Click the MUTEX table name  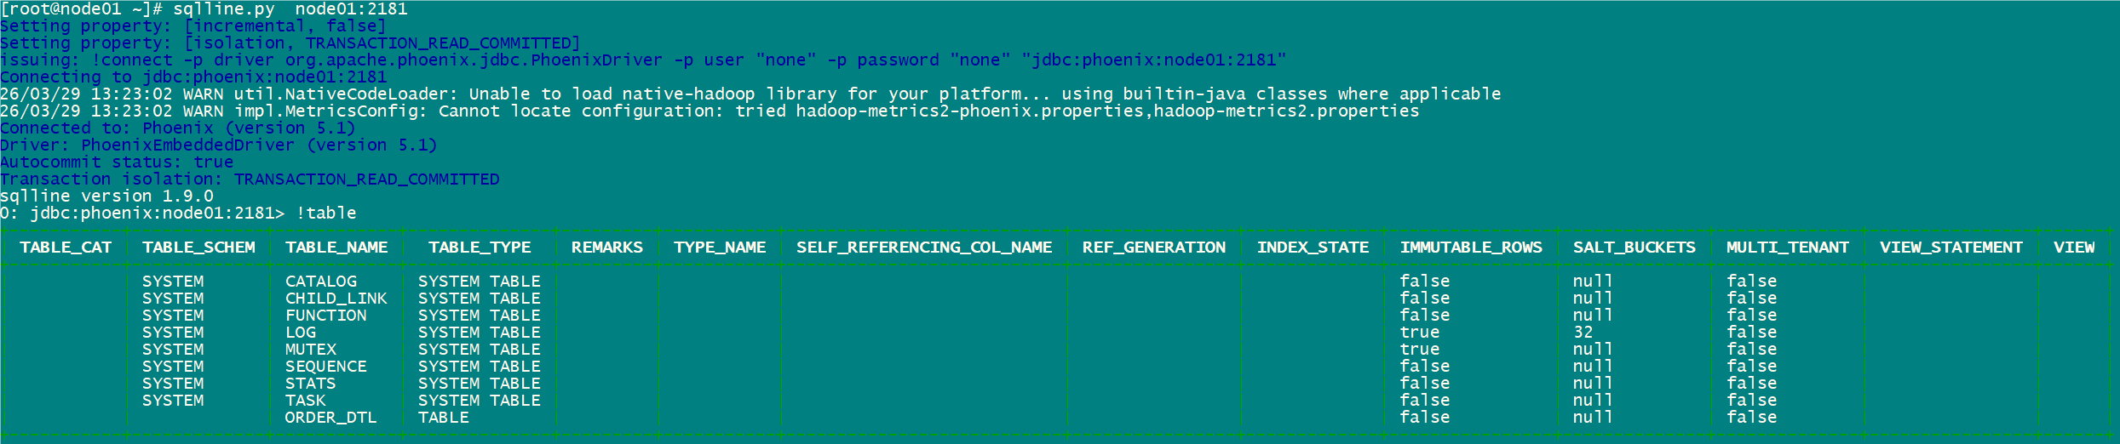(311, 350)
